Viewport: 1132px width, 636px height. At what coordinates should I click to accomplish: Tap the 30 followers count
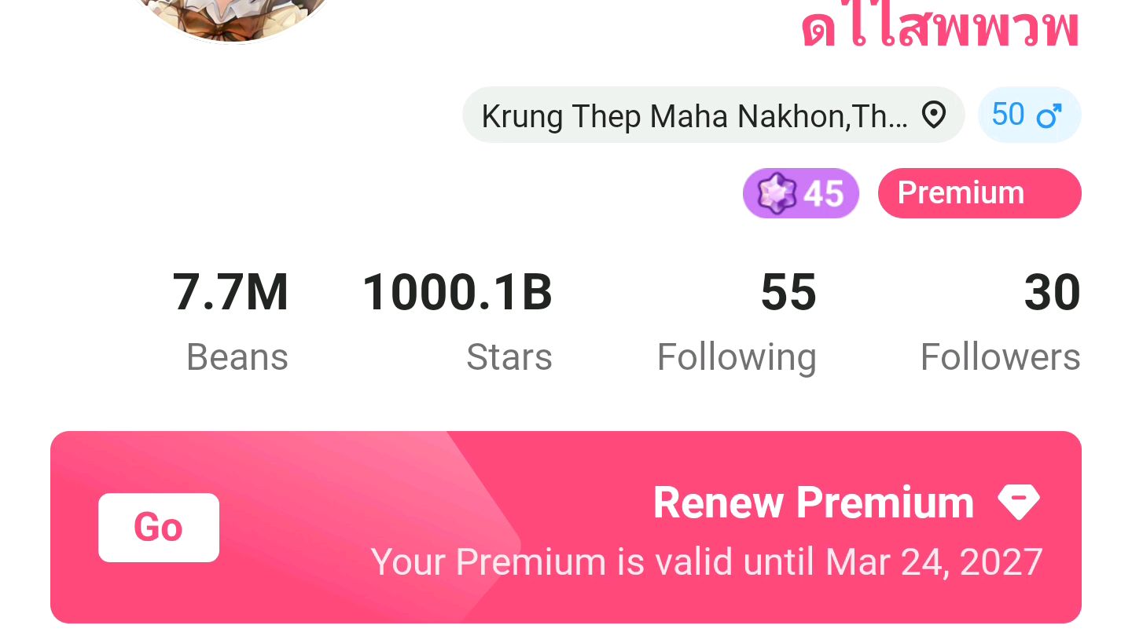(1052, 292)
